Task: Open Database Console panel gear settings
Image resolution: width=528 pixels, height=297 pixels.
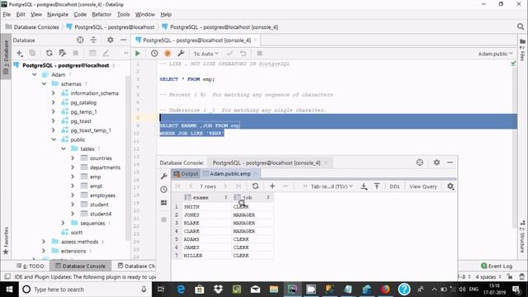Action: (436, 163)
